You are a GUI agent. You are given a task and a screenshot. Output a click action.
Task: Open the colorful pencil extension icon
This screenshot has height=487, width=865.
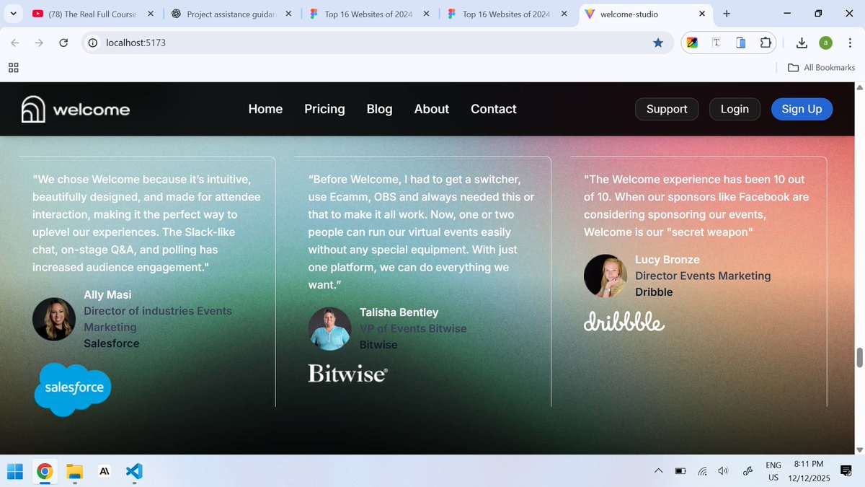[x=692, y=43]
